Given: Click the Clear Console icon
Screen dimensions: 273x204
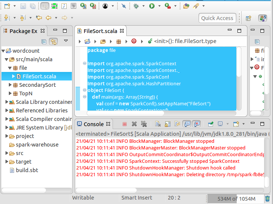Looking at the screenshot, I should 158,124.
